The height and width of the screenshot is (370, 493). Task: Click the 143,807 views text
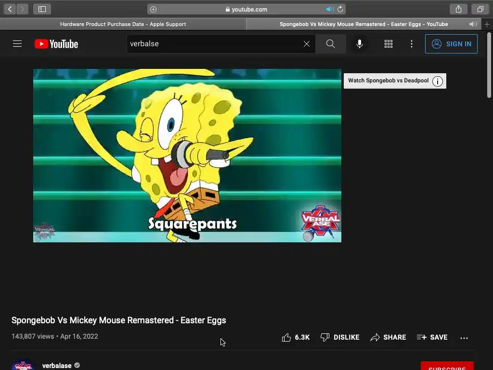point(33,336)
